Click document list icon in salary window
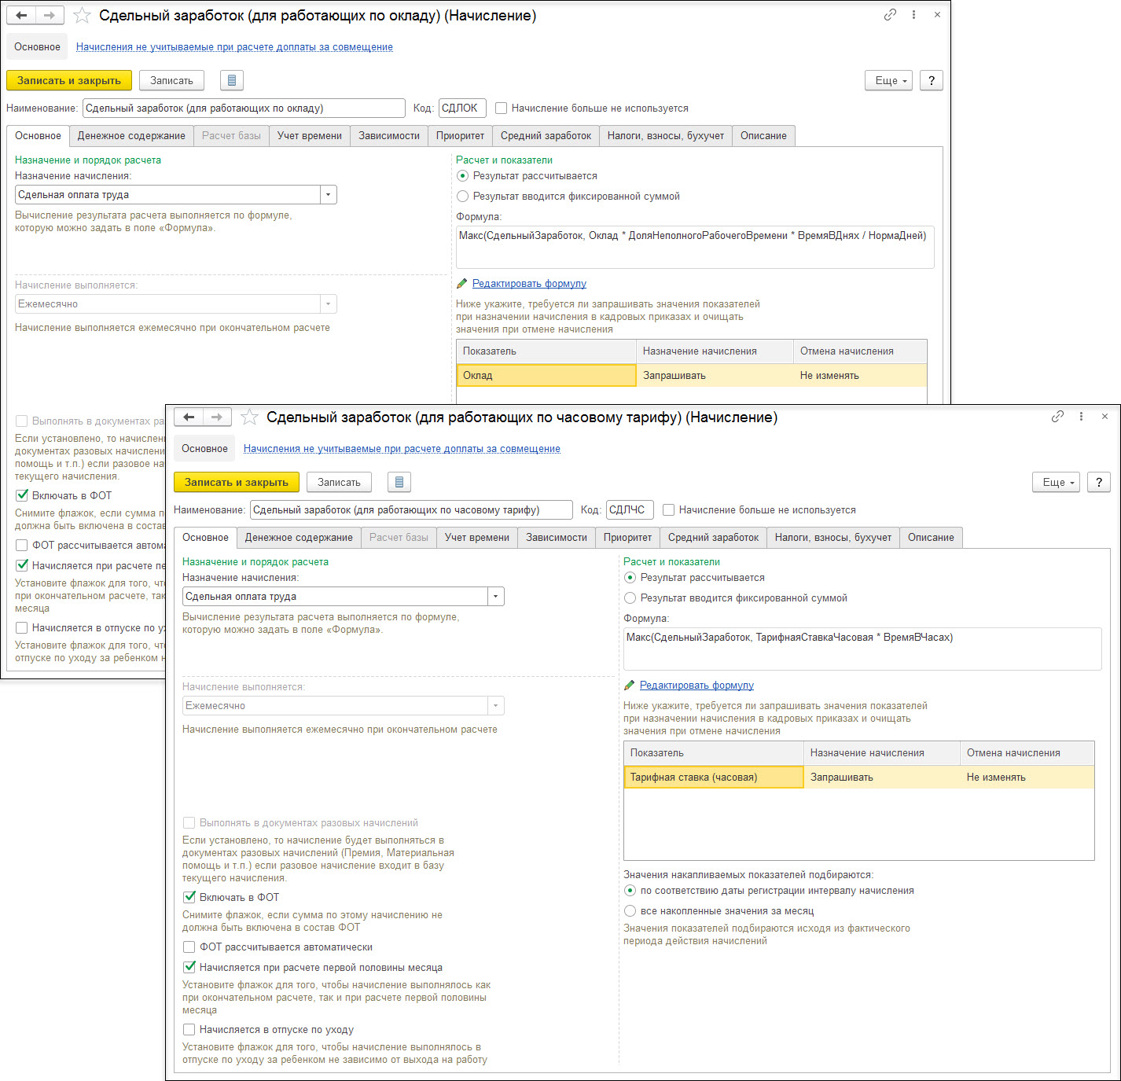The image size is (1121, 1081). (232, 80)
